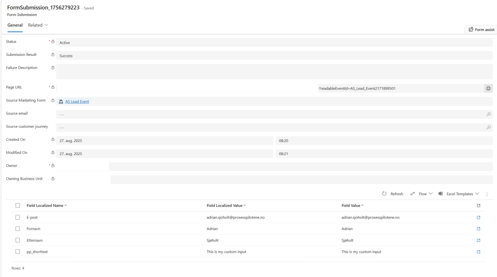Sort by Field Localized Name column header
The height and width of the screenshot is (277, 497).
[45, 206]
